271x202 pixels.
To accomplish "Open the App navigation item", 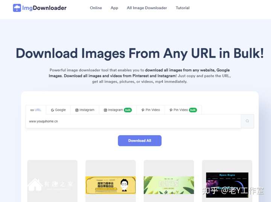I will pos(114,8).
